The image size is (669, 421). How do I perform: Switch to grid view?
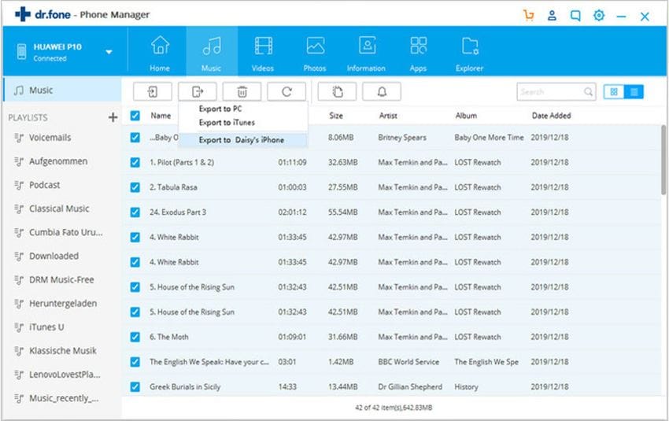[614, 92]
